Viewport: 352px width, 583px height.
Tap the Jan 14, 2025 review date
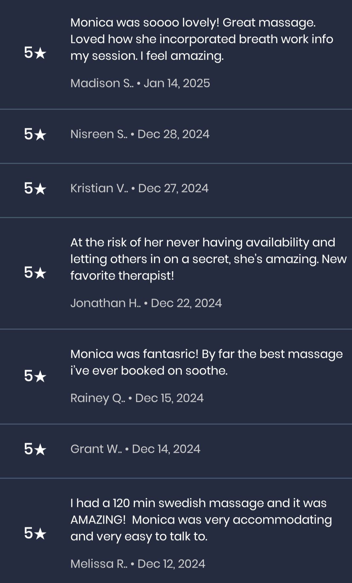click(177, 83)
